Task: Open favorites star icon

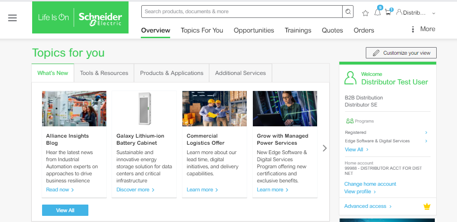Action: pos(365,13)
